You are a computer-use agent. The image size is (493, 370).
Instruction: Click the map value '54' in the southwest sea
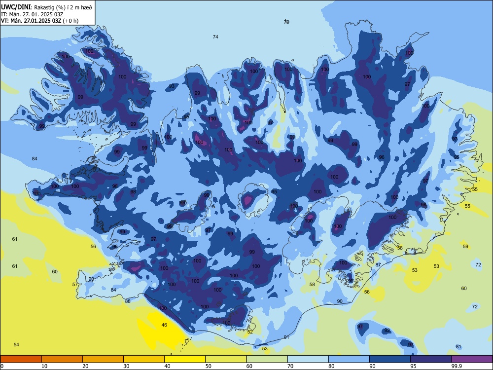click(x=16, y=344)
